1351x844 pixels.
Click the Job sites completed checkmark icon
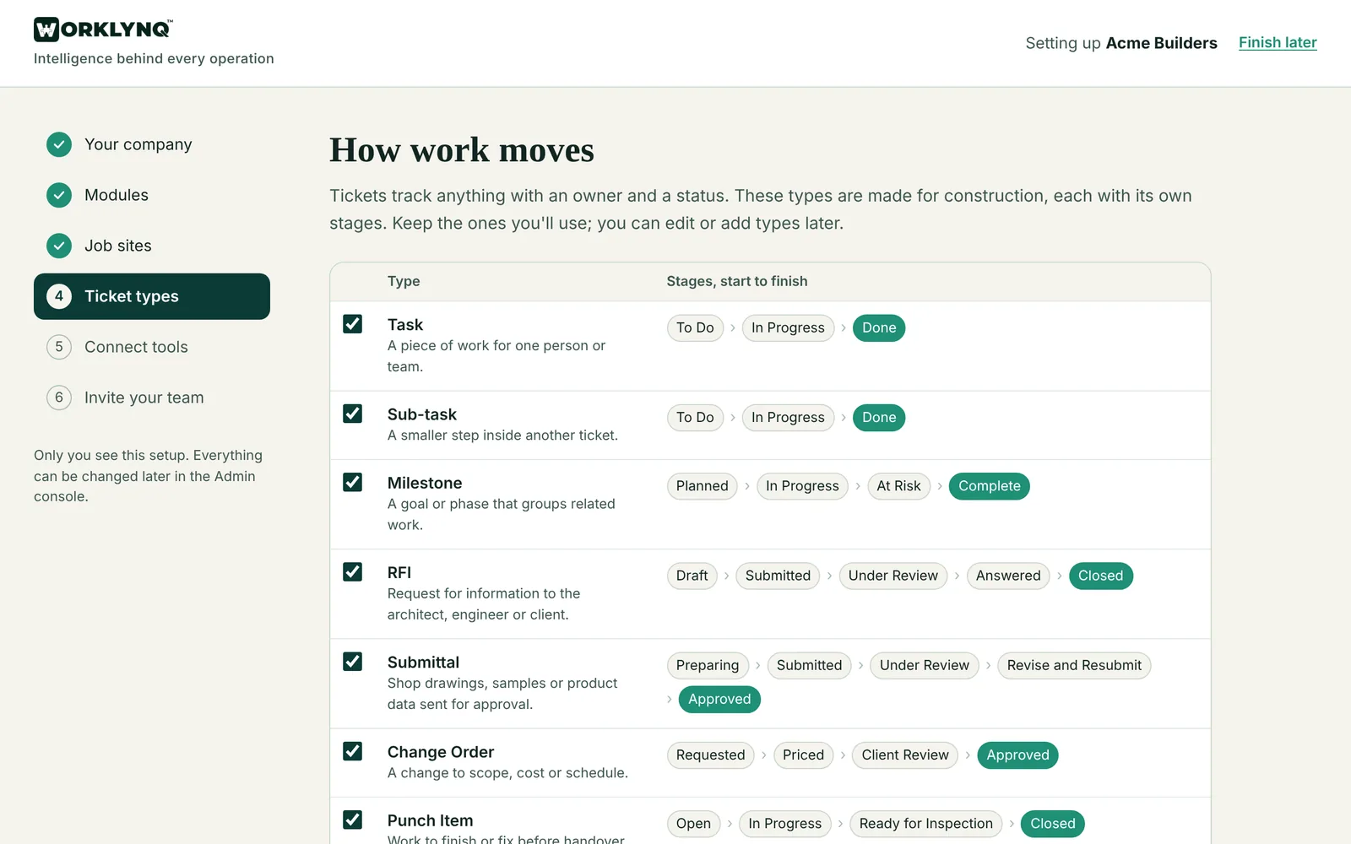coord(59,246)
